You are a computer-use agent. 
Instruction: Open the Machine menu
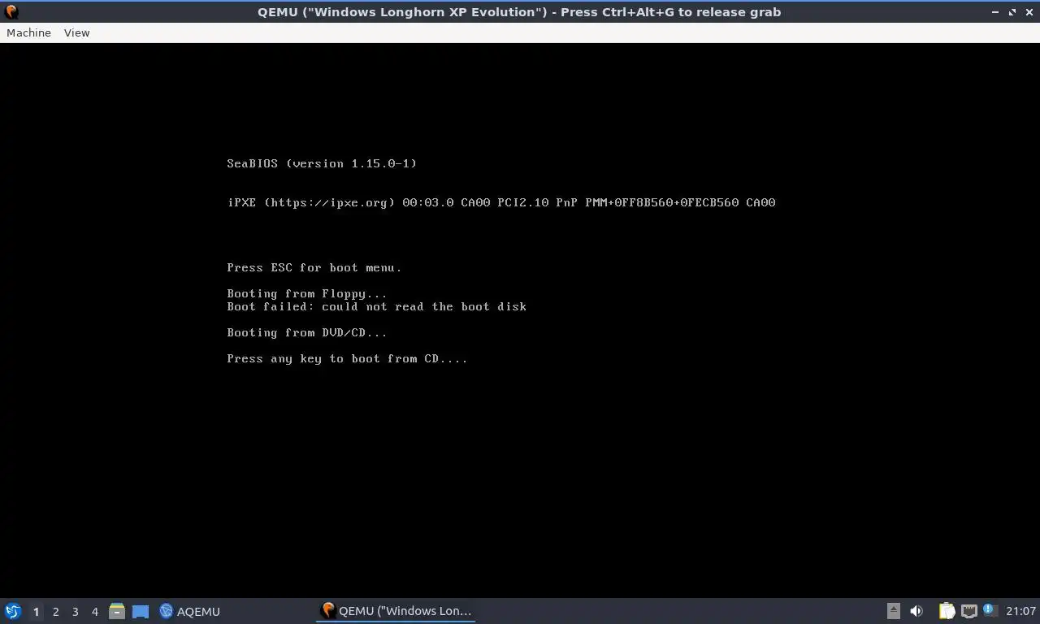(28, 32)
